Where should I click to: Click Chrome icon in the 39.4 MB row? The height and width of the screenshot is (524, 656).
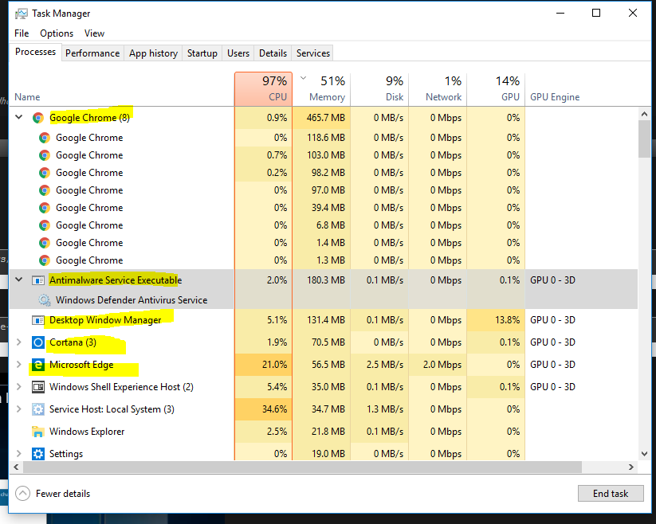(x=45, y=208)
